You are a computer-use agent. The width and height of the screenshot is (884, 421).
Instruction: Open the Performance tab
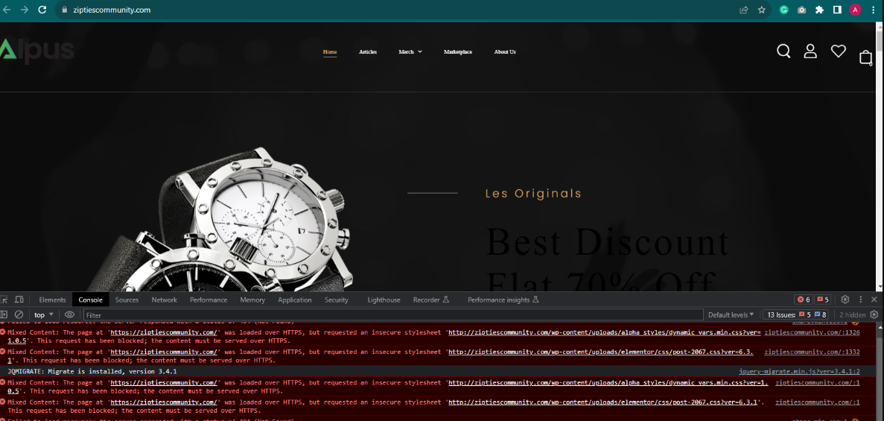pos(209,300)
